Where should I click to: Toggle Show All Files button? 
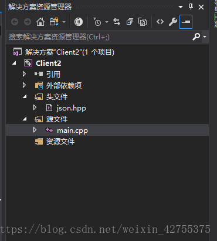pos(143,22)
